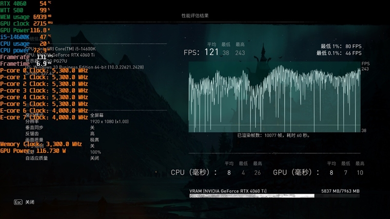The width and height of the screenshot is (390, 219).
Task: Click the 反锯齿 setting label
Action: coord(32,133)
